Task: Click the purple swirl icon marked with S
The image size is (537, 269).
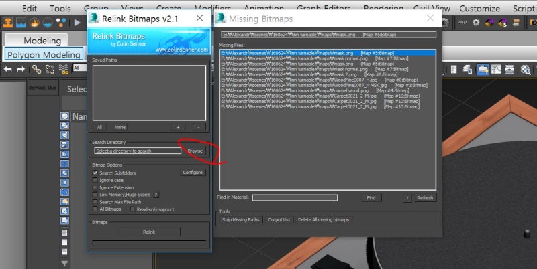Action: pos(503,23)
